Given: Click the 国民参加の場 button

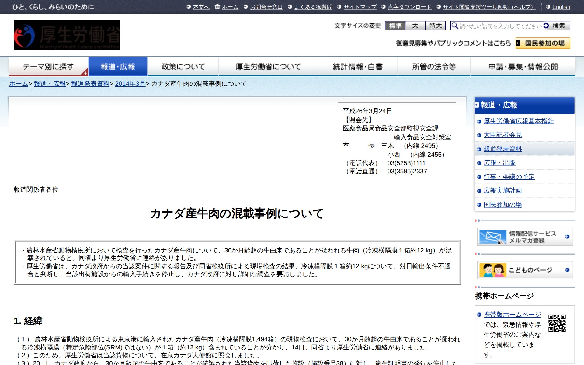Looking at the screenshot, I should pyautogui.click(x=543, y=44).
